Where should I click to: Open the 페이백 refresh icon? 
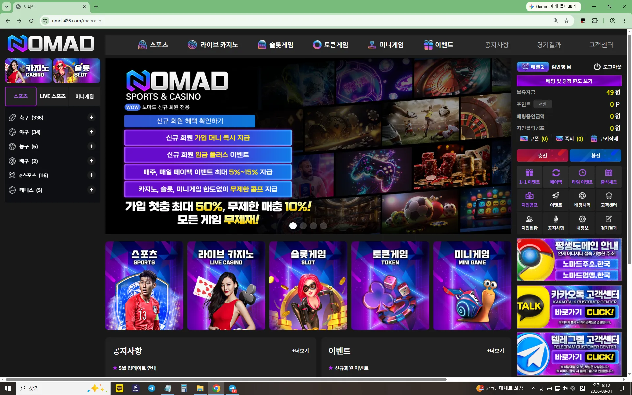(556, 173)
